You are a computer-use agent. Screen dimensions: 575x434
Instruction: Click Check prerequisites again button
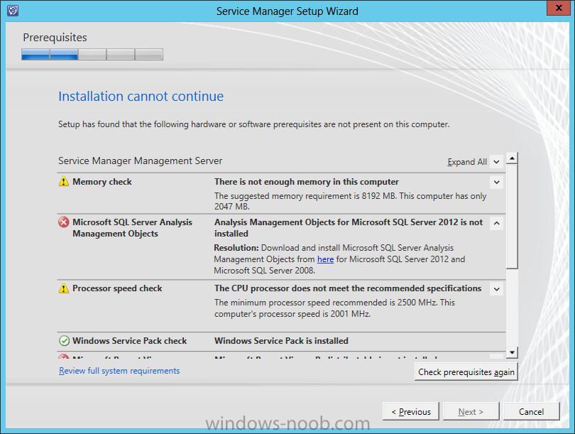pos(466,372)
